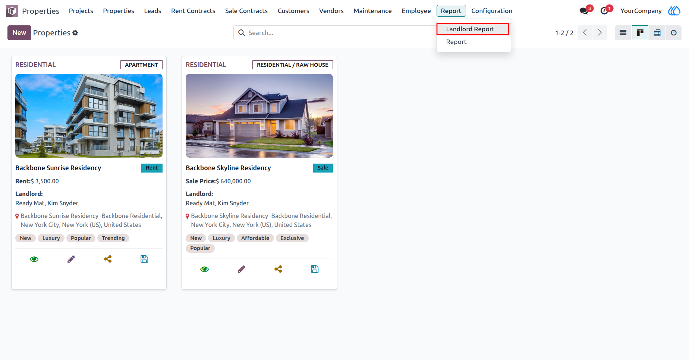Screen dimensions: 689x360
Task: Edit Backbone Sunrise Residency with pencil icon
Action: click(71, 259)
